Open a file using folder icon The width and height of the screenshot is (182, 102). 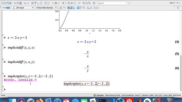5,3
